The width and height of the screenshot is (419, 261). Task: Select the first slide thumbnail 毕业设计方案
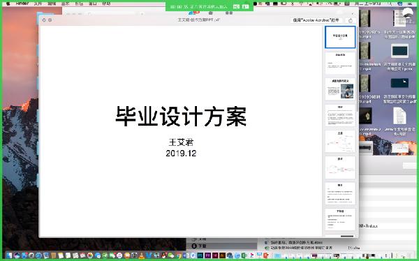coord(340,37)
